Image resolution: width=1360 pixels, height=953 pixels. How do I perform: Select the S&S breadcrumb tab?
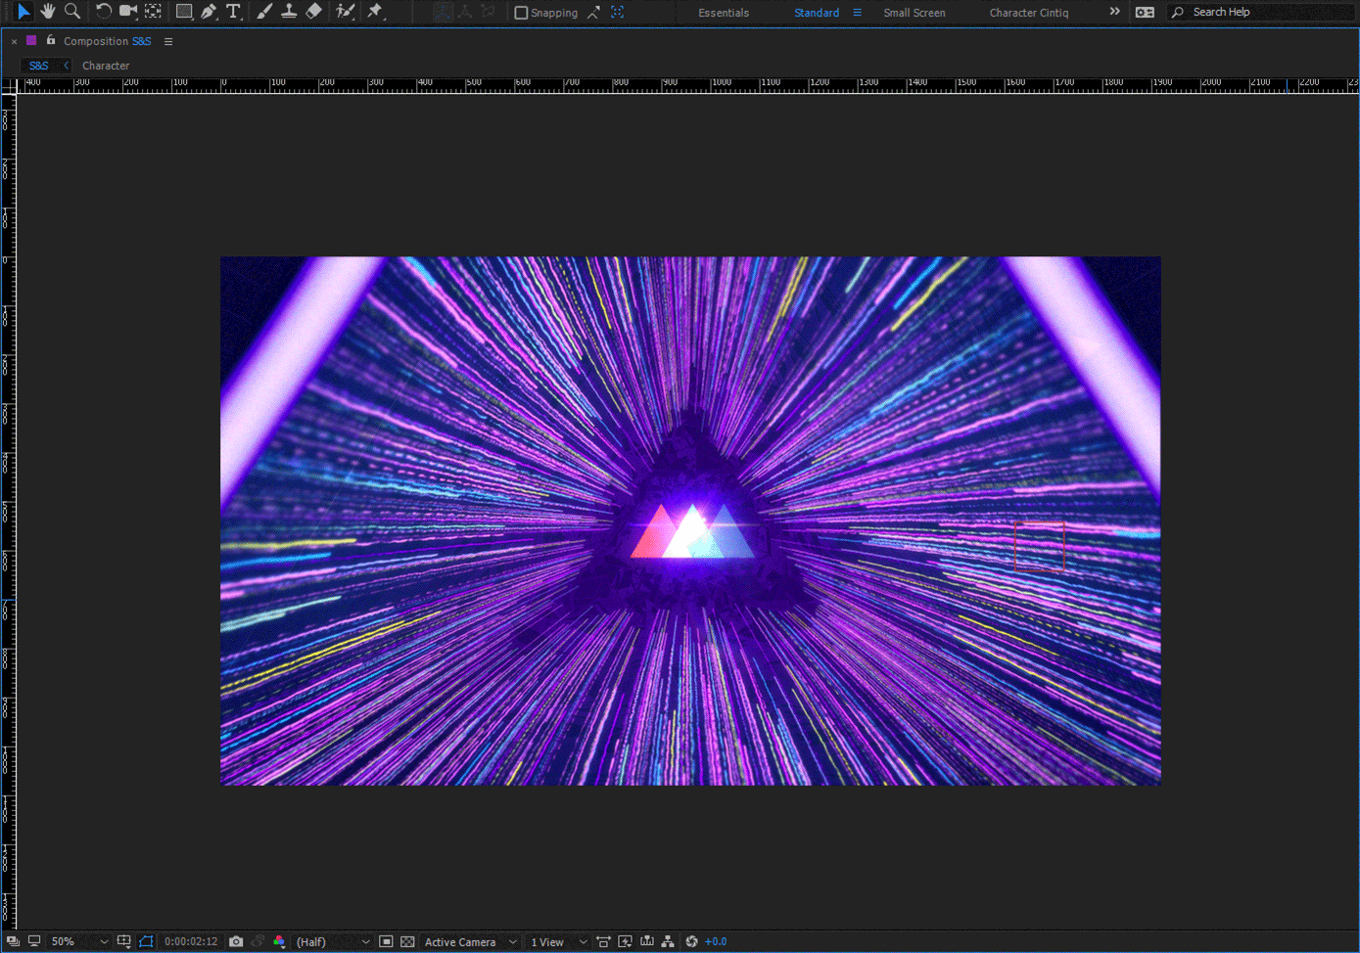click(x=39, y=66)
